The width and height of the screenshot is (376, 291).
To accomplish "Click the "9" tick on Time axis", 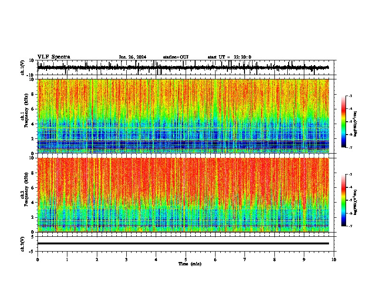I will pos(304,260).
